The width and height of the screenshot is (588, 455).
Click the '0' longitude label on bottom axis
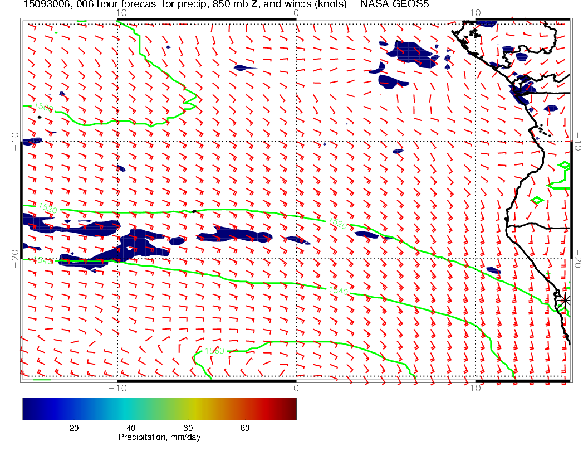point(296,388)
